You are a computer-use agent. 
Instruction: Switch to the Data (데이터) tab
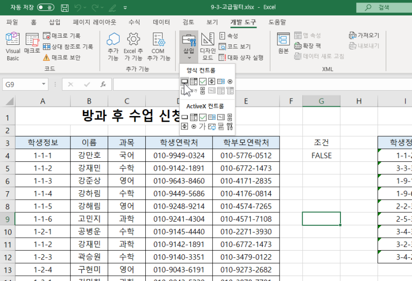[x=161, y=22]
